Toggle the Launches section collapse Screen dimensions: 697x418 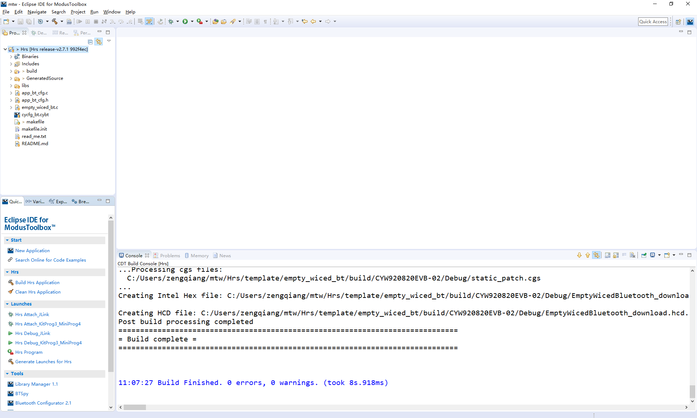[x=8, y=304]
